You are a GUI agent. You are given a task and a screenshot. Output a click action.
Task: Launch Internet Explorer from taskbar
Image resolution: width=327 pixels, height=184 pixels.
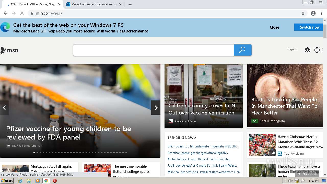click(20, 181)
